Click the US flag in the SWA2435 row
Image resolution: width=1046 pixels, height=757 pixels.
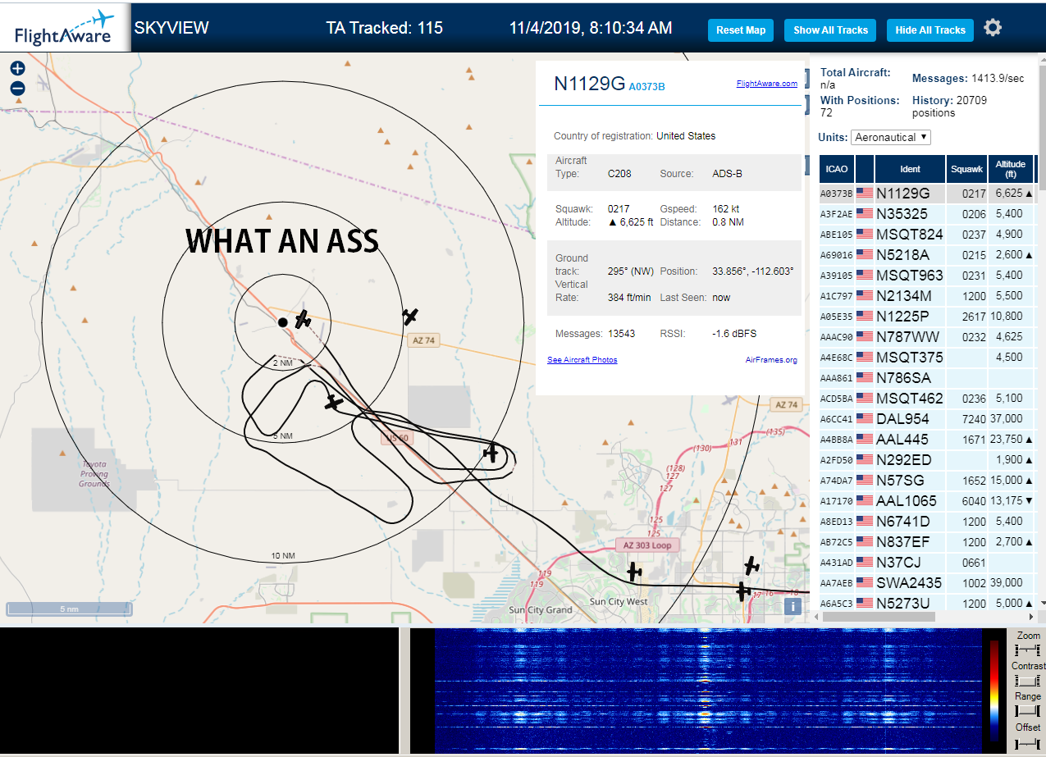pyautogui.click(x=865, y=583)
